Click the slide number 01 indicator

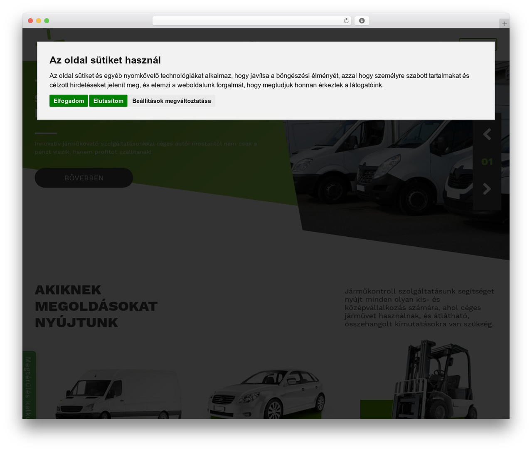487,162
